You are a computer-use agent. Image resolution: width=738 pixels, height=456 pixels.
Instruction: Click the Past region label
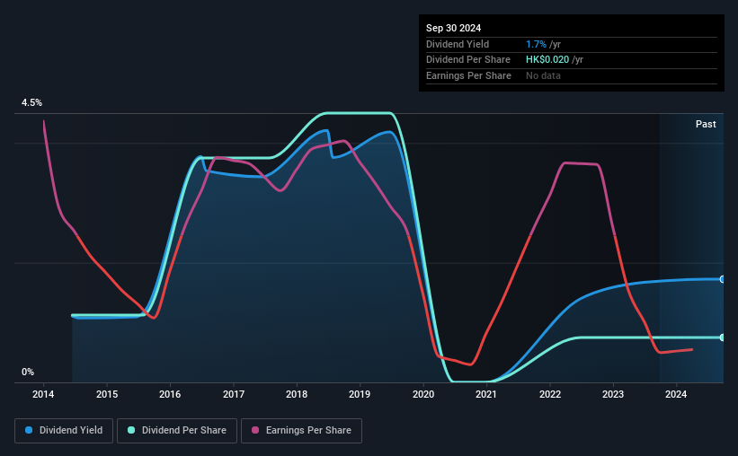click(x=706, y=124)
